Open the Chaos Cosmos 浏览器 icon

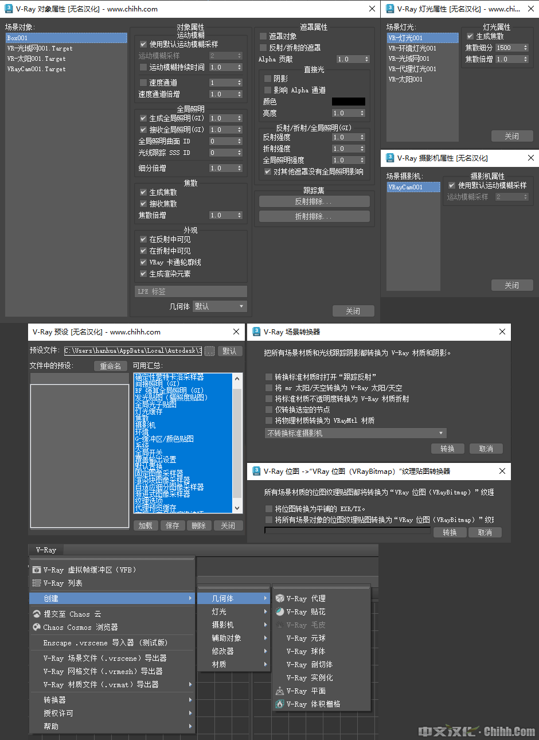[37, 628]
